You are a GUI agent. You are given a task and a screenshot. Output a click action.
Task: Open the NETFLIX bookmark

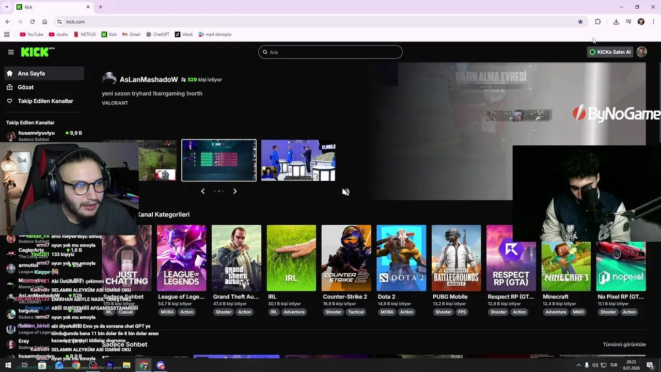85,35
